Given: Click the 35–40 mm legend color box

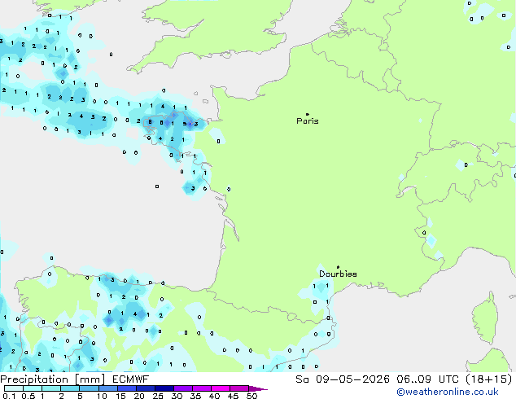Looking at the screenshot, I should 201,388.
